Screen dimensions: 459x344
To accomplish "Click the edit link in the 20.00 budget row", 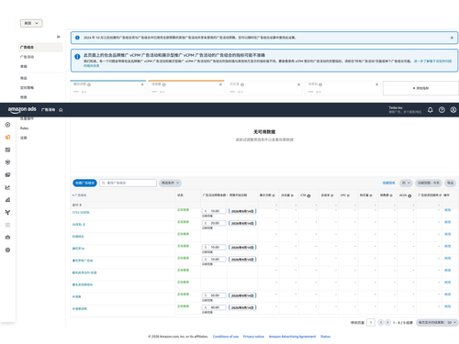I will coord(447,222).
